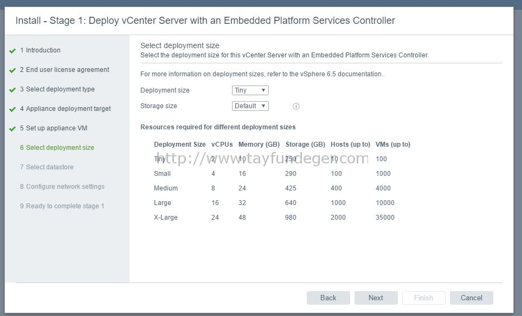Click the X-Large row storage value 980
Image resolution: width=522 pixels, height=316 pixels.
[x=291, y=218]
